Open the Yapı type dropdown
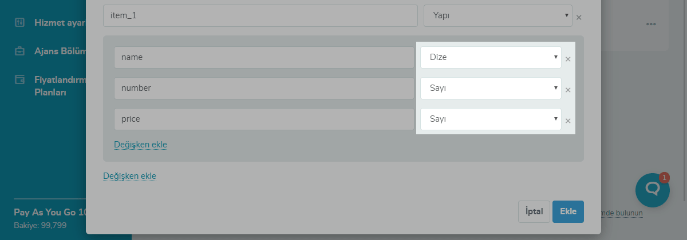The image size is (687, 240). 498,16
